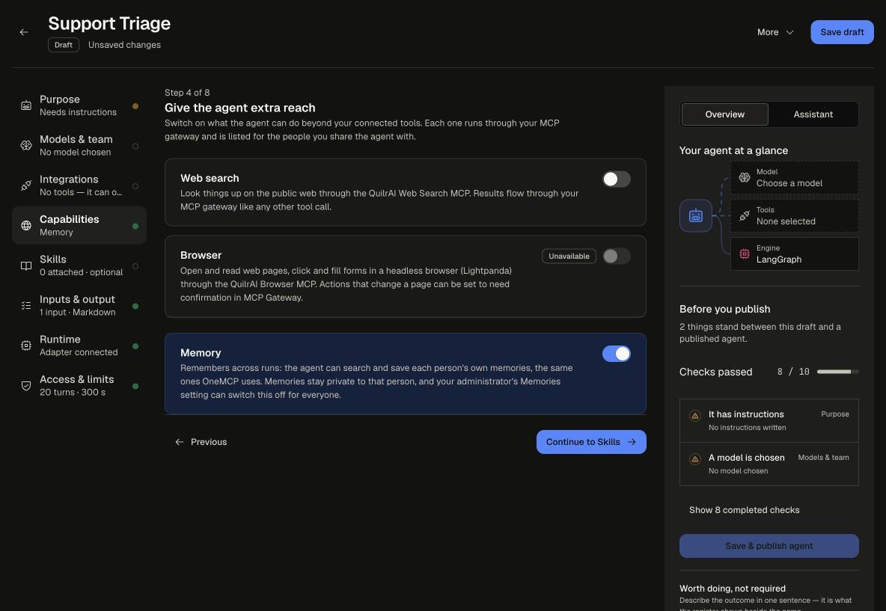The image size is (886, 611).
Task: Click the green status dot beside Capabilities
Action: click(135, 227)
